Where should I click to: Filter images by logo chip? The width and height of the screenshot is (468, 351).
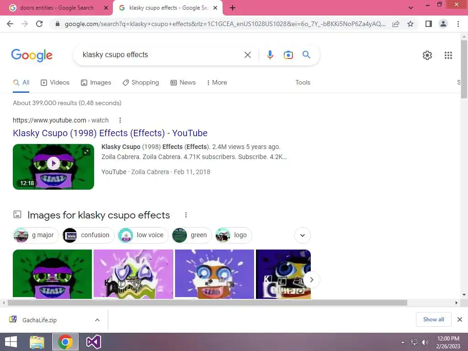coord(234,235)
